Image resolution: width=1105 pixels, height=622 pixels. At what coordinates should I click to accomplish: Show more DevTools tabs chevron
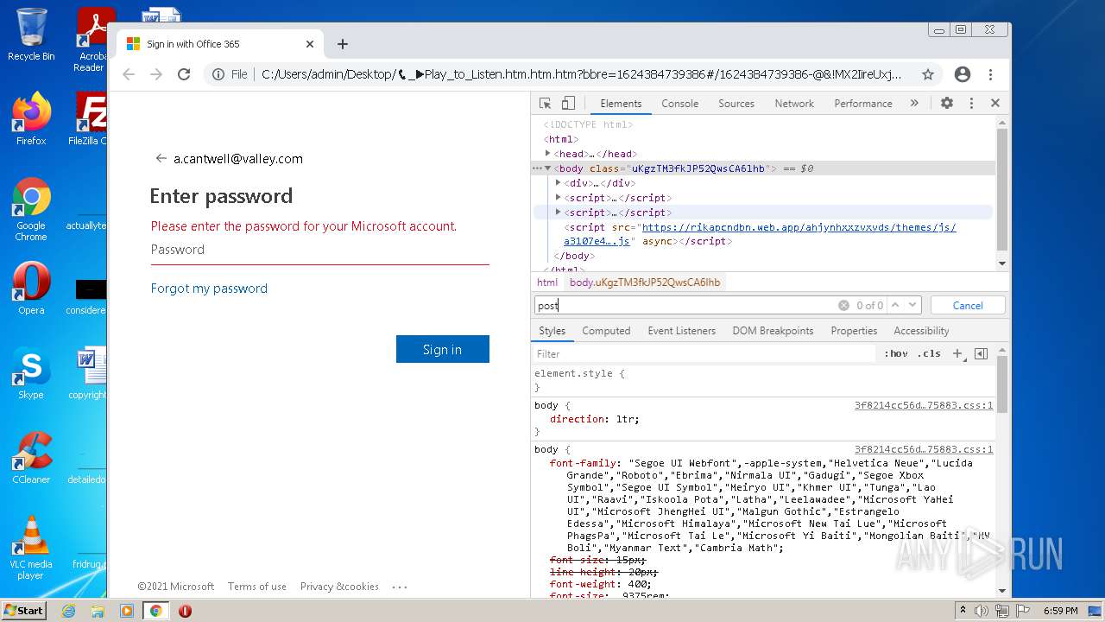click(914, 103)
